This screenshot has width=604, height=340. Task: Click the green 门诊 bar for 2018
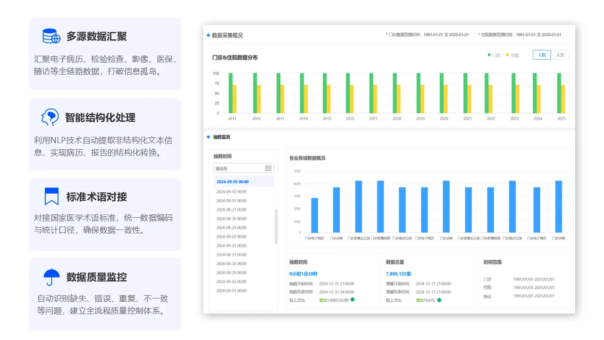point(394,93)
